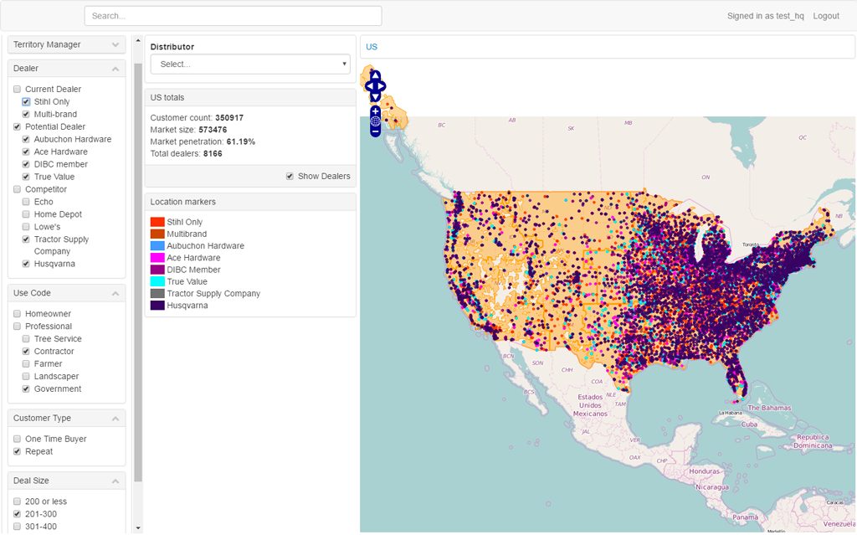Pan the map right with arrow control

382,85
